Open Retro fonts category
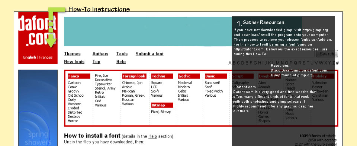Image resolution: width=357 pixels, height=146 pixels. [x=99, y=93]
